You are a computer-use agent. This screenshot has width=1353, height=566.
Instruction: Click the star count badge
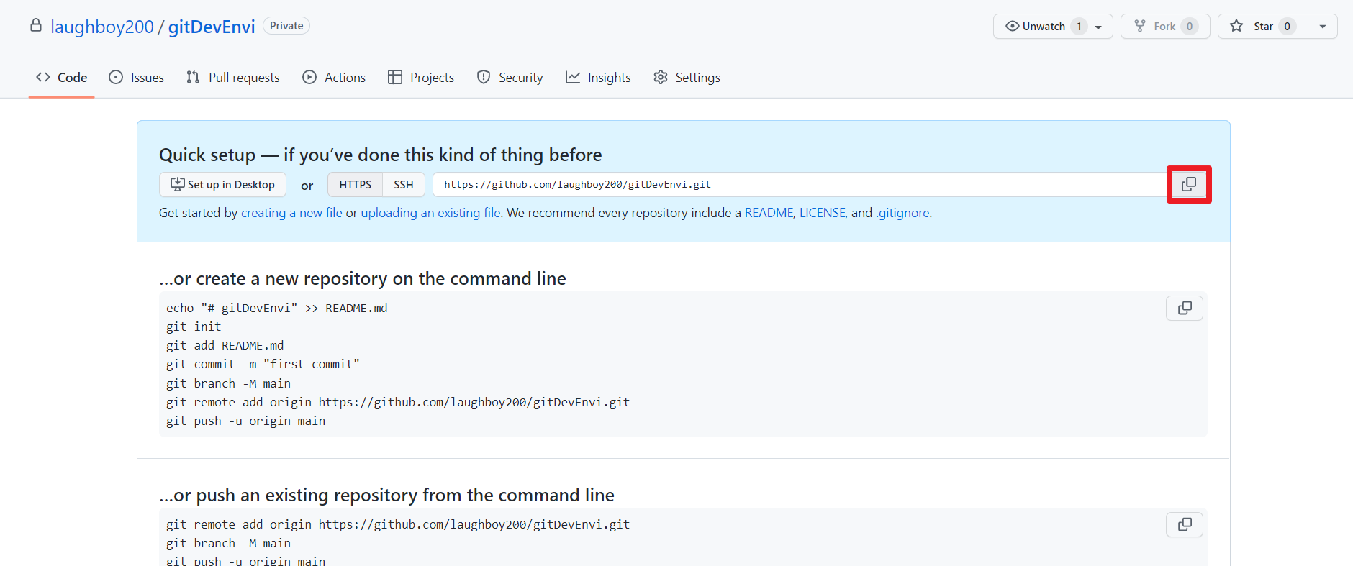pos(1288,26)
